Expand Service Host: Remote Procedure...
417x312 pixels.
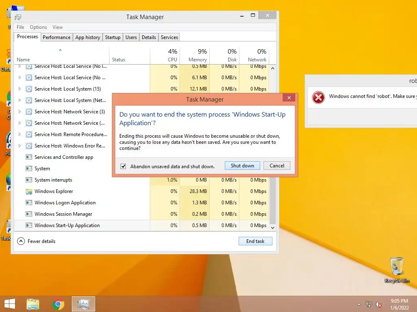[20, 134]
